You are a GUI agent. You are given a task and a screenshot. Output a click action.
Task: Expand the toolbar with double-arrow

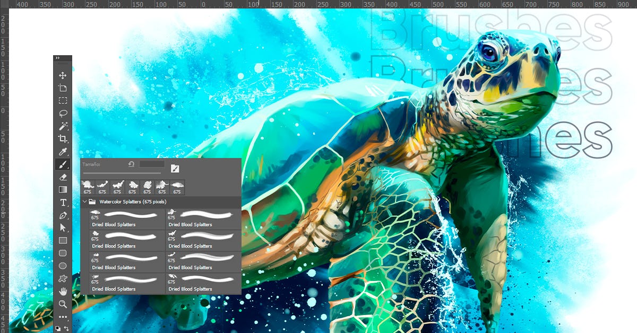[57, 58]
